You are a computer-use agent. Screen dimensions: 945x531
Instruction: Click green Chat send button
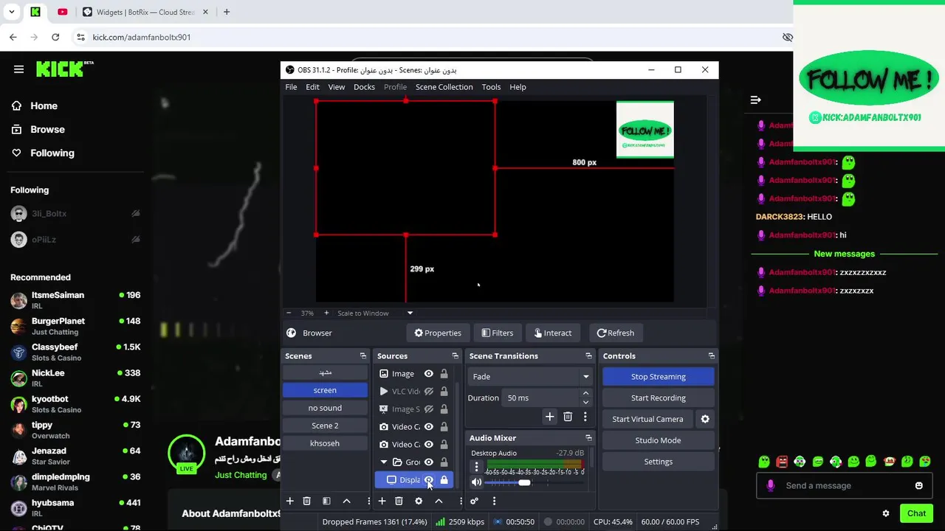(916, 513)
